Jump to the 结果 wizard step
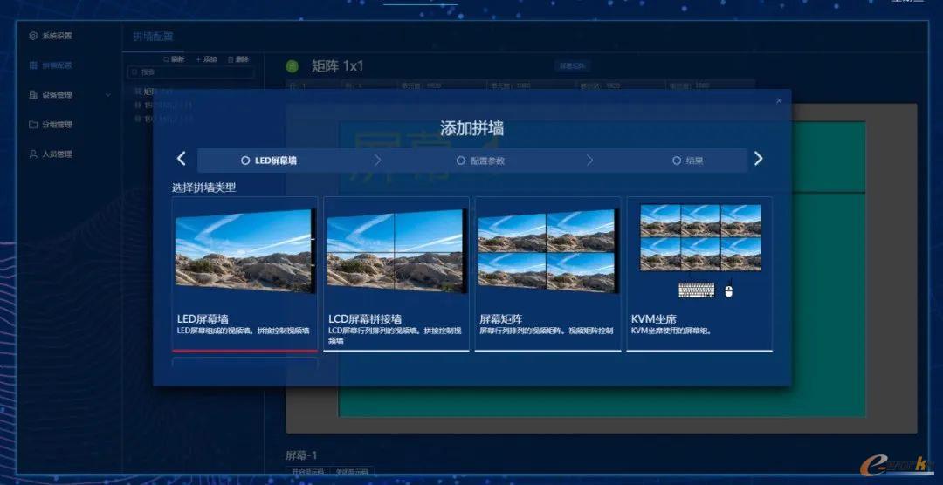This screenshot has width=943, height=485. 687,161
